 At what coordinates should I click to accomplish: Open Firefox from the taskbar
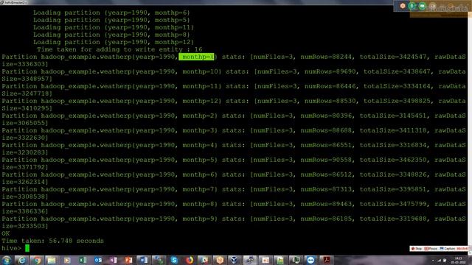pyautogui.click(x=190, y=260)
